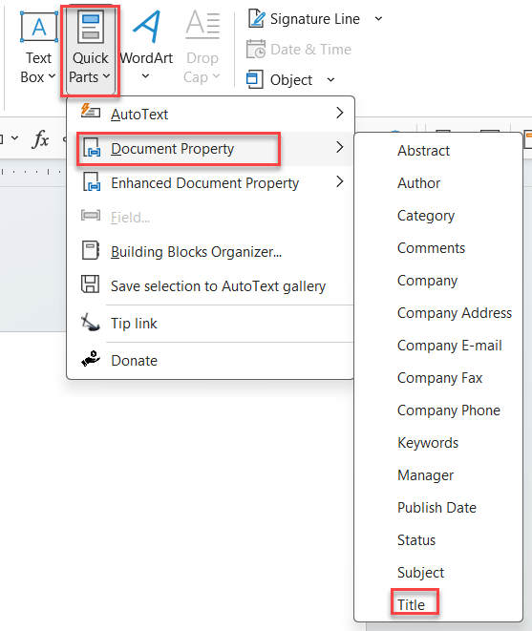Insert the Company E-mail property
532x631 pixels.
[438, 346]
